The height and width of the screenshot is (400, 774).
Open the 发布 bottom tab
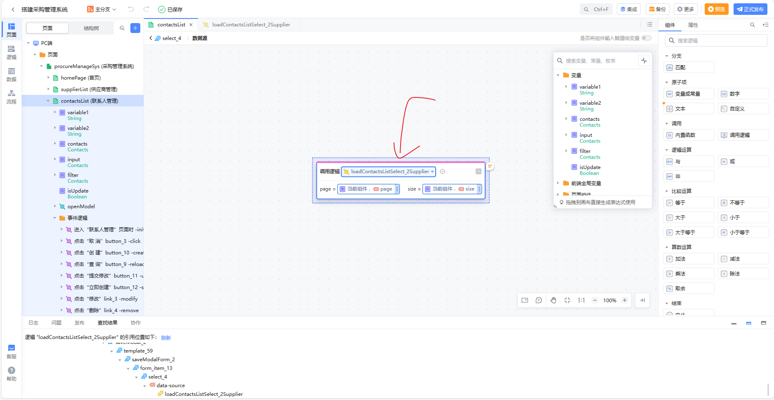(79, 322)
